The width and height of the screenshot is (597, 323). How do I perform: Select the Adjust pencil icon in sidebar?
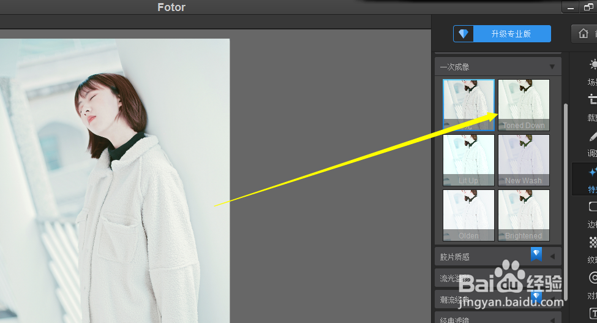[593, 136]
